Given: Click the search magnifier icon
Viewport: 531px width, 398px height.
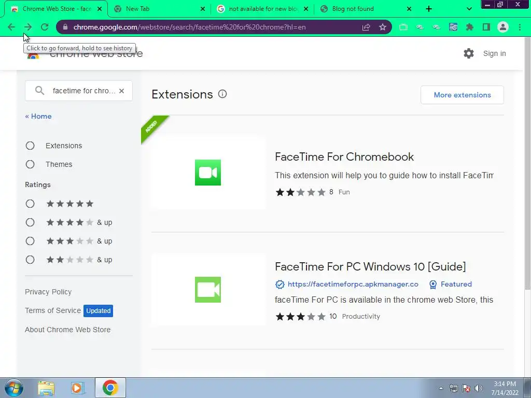Looking at the screenshot, I should coord(39,90).
